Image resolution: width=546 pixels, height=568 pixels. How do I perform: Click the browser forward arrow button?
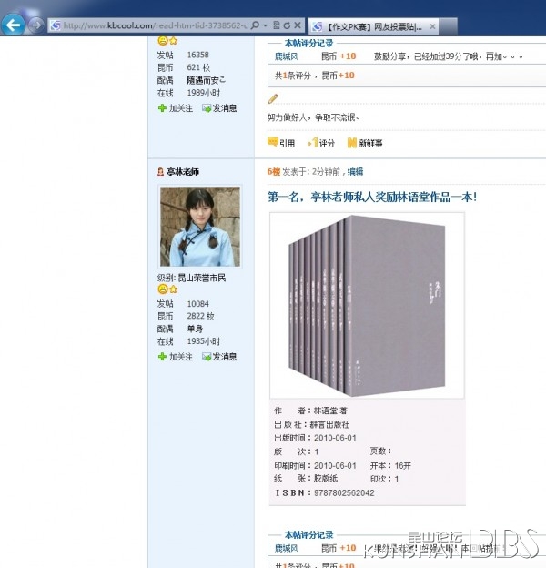(35, 25)
